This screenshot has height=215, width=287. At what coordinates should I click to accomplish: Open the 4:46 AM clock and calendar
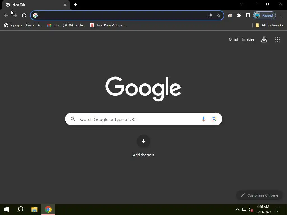click(263, 209)
